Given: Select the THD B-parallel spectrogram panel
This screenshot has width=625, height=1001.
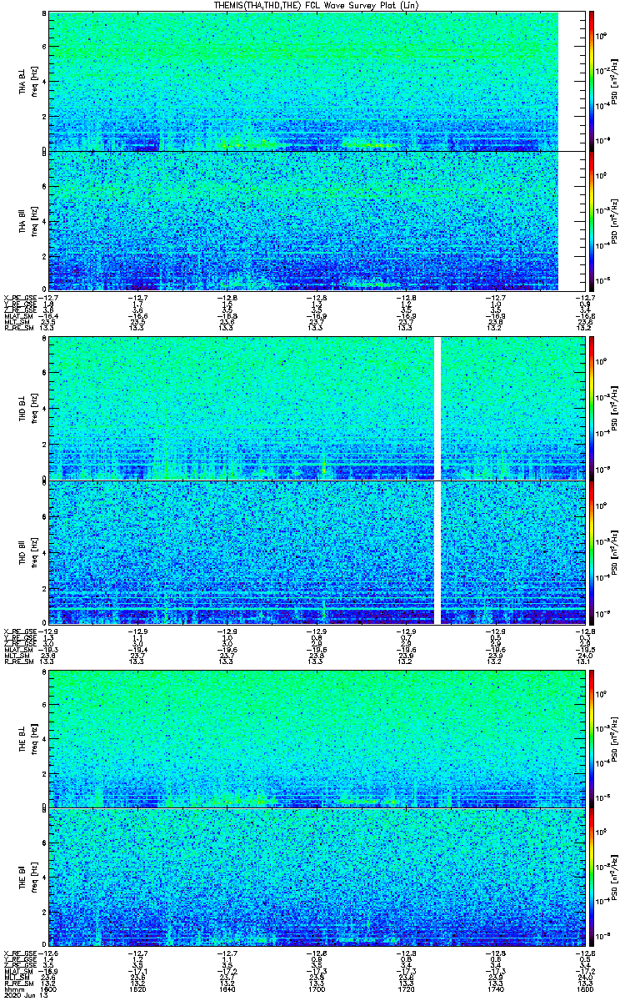Looking at the screenshot, I should point(315,552).
